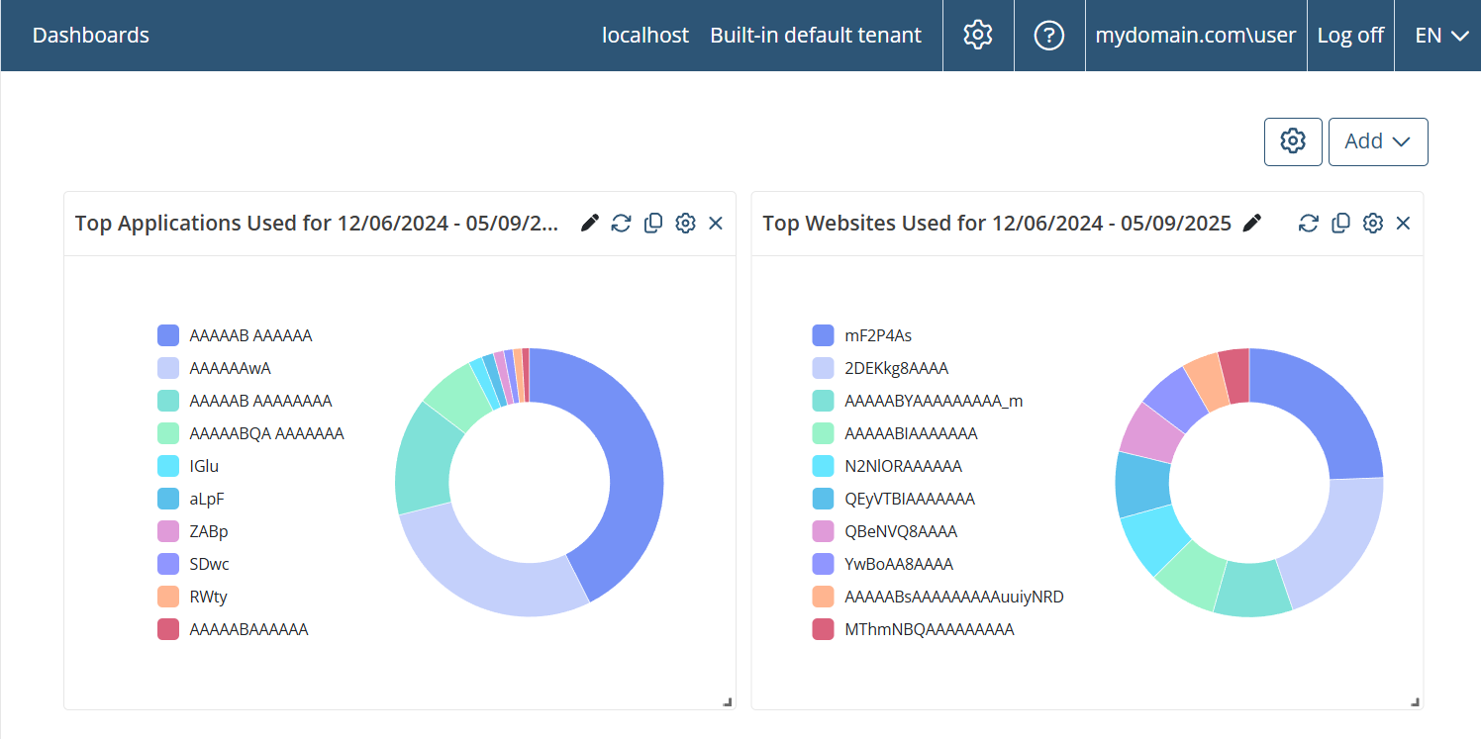This screenshot has height=739, width=1481.
Task: Open the EN language dropdown
Action: pos(1440,36)
